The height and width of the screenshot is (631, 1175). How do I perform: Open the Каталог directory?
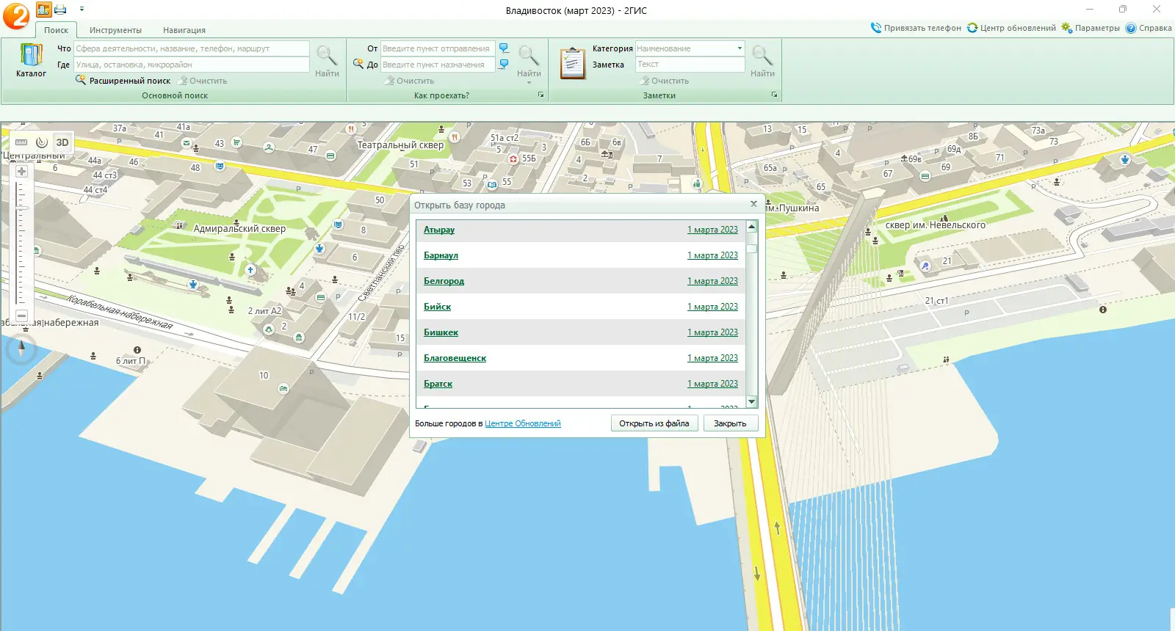tap(31, 60)
